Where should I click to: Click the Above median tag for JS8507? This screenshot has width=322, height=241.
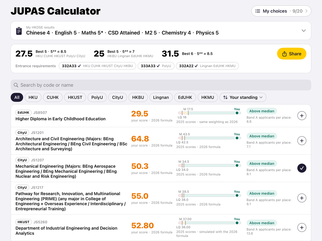point(262,111)
